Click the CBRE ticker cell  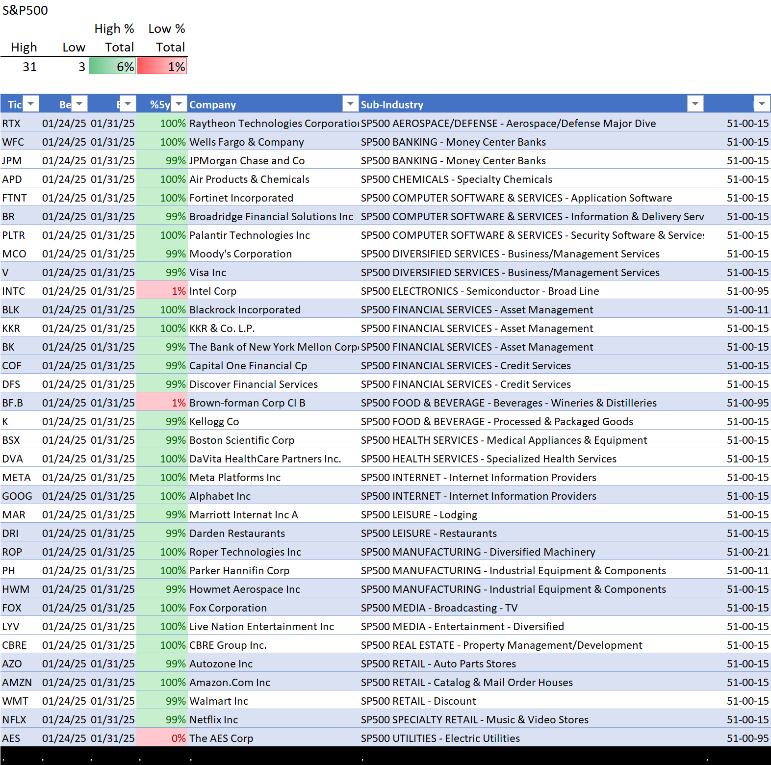click(20, 645)
